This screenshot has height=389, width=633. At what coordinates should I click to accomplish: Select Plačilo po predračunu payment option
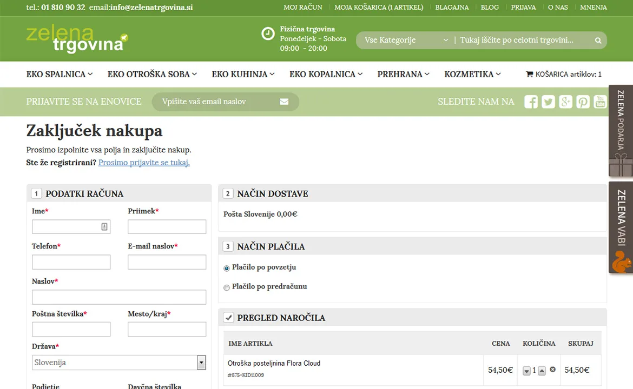pos(227,287)
